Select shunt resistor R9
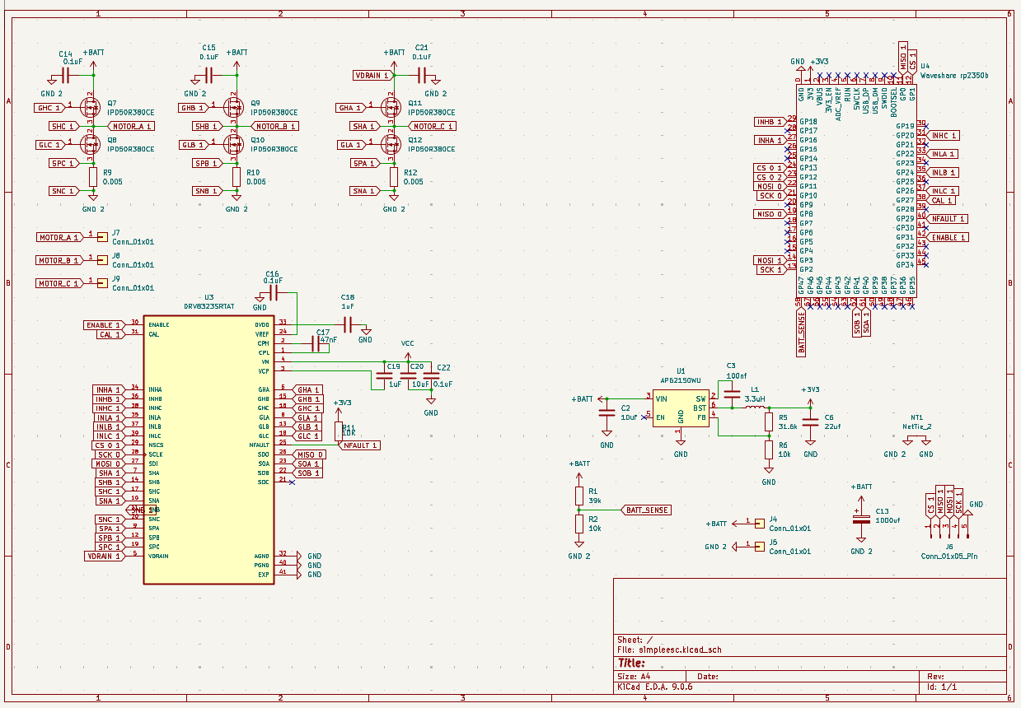The image size is (1021, 708). 92,177
